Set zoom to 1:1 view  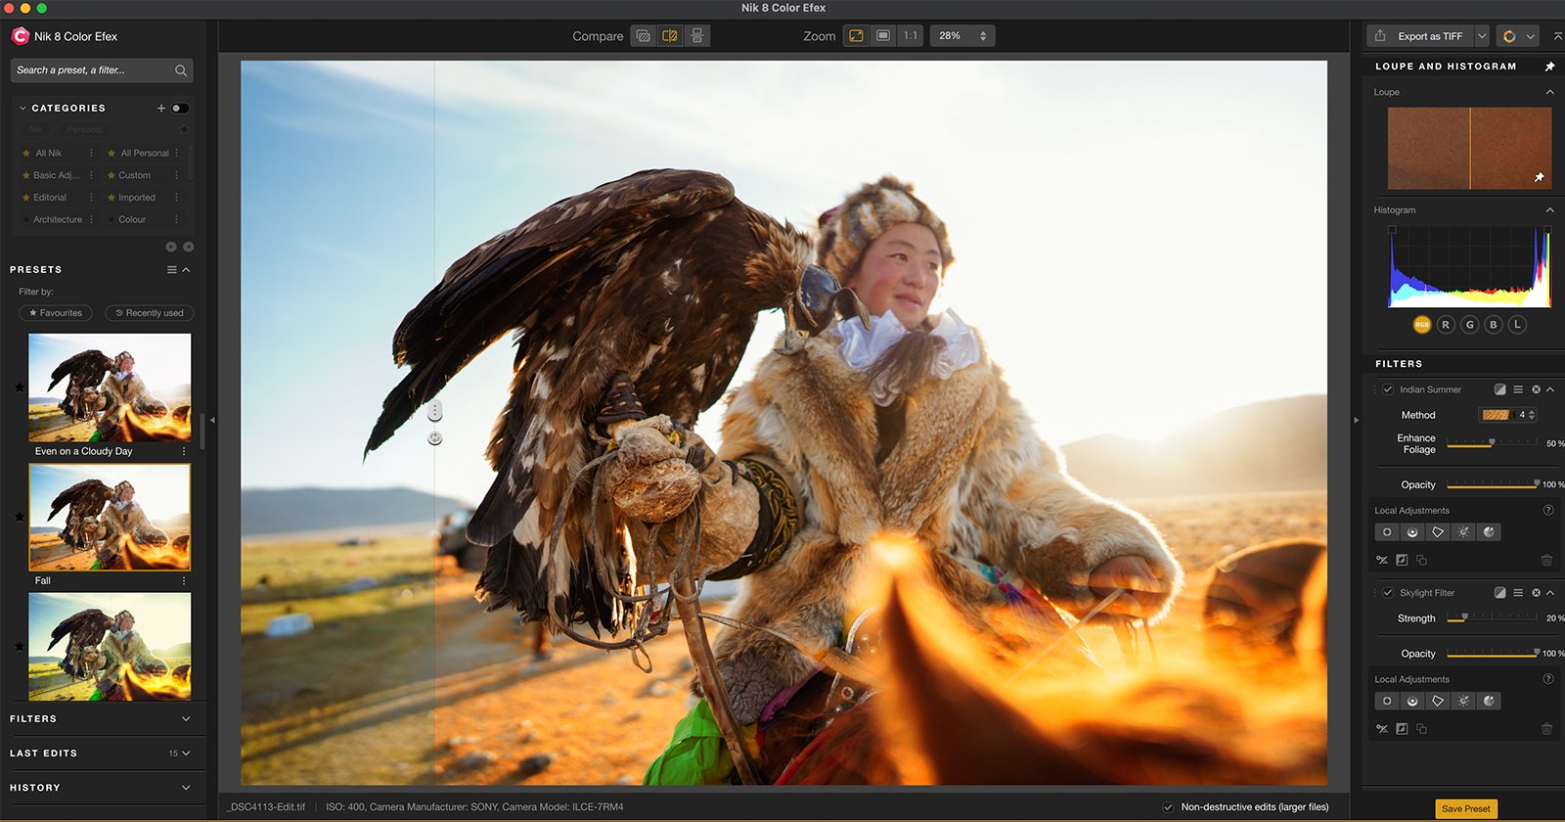[x=911, y=36]
